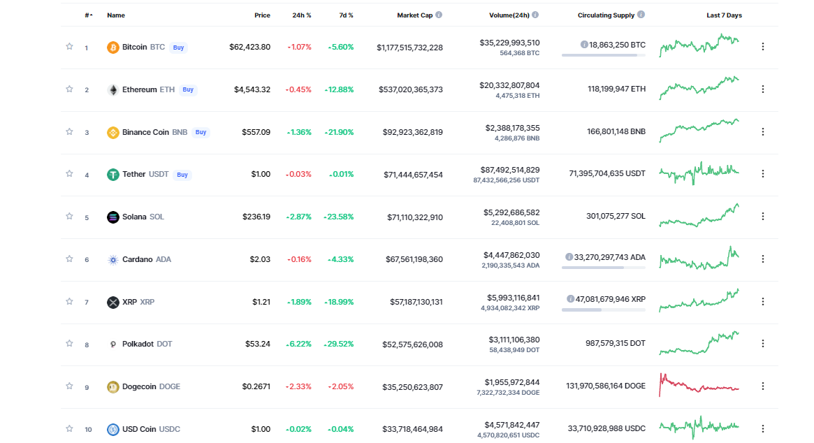Add Cardano to watchlist with star
814x443 pixels.
[69, 259]
